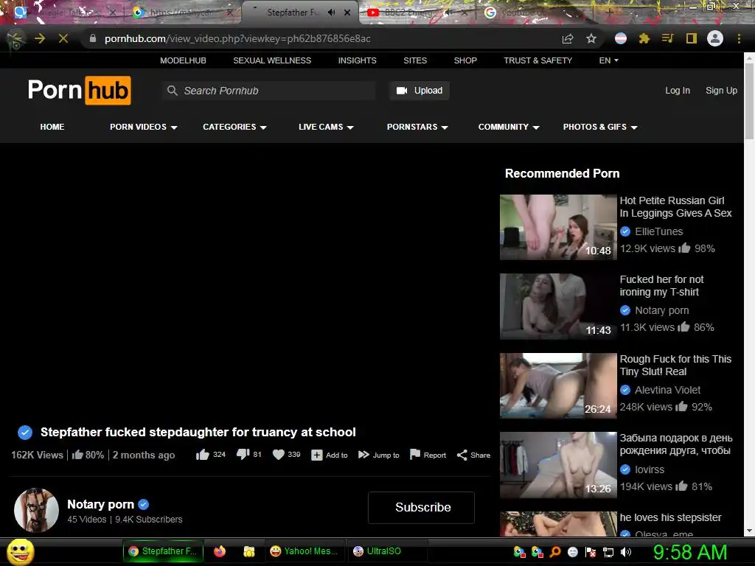
Task: Click the volume speaker tray icon
Action: click(626, 552)
